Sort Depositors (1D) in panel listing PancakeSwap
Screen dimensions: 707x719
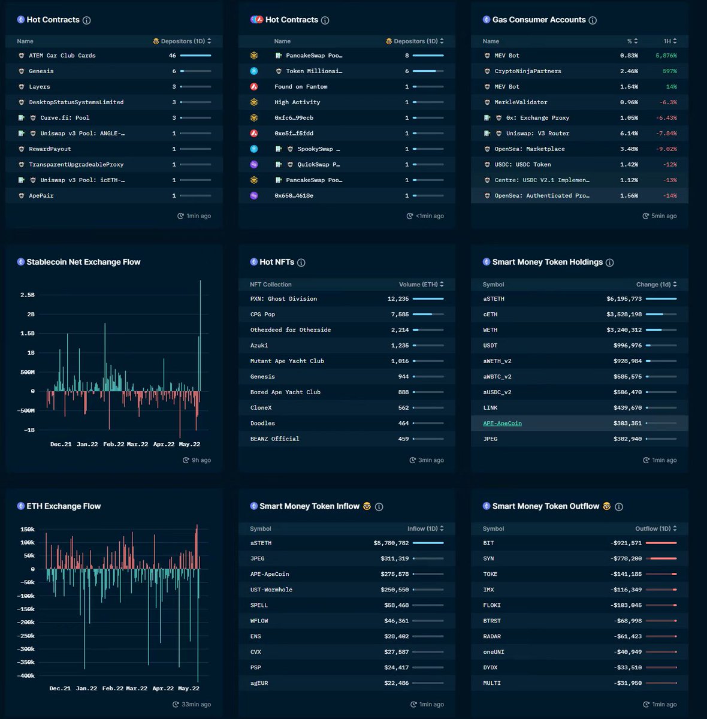(415, 41)
